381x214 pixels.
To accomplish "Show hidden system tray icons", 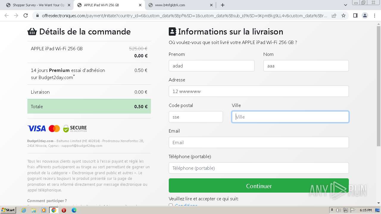I will coord(332,210).
